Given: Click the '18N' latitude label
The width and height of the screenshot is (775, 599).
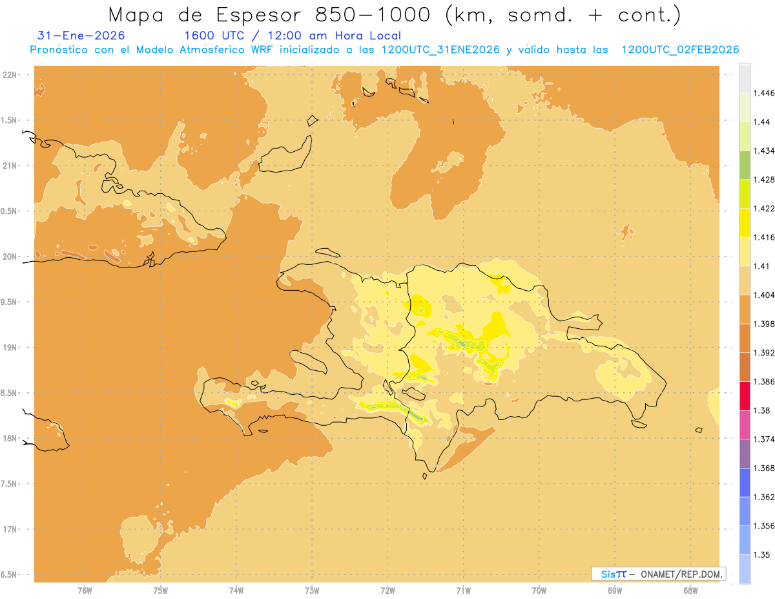Looking at the screenshot, I should (x=11, y=438).
